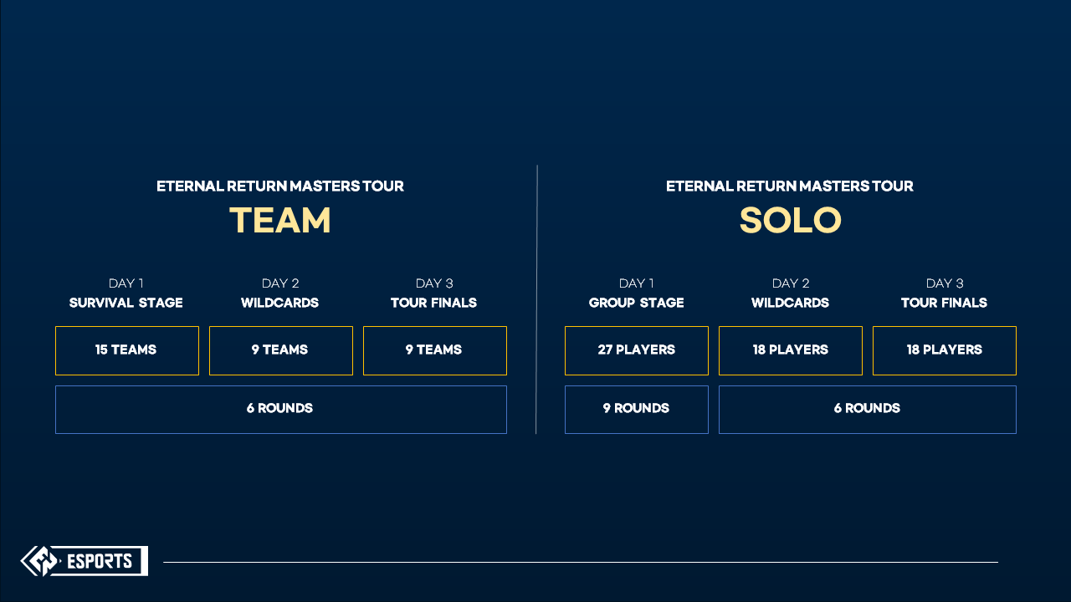Click the Day 3 label in Solo section

pyautogui.click(x=944, y=283)
